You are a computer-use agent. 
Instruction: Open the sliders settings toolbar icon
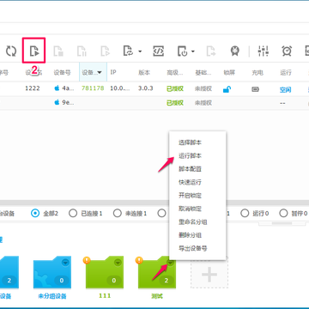(264, 51)
